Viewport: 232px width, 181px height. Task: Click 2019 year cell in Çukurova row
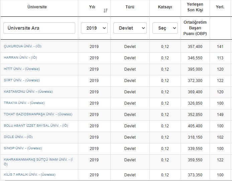coord(94,47)
